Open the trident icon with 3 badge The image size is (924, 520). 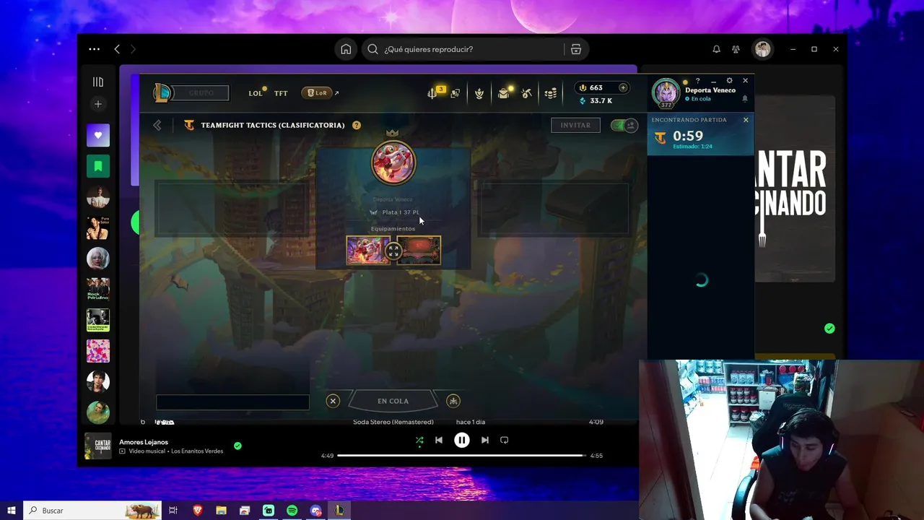pos(432,93)
